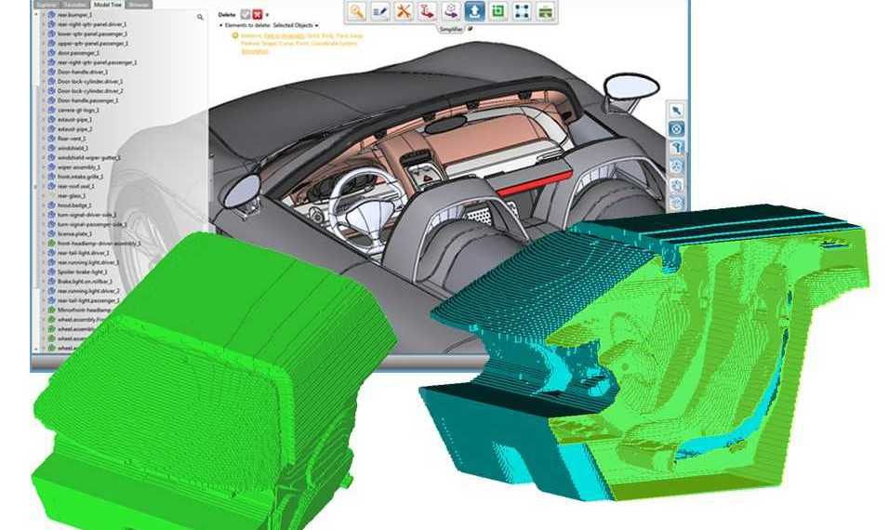Confirm Delete with the green checkmark

point(245,15)
